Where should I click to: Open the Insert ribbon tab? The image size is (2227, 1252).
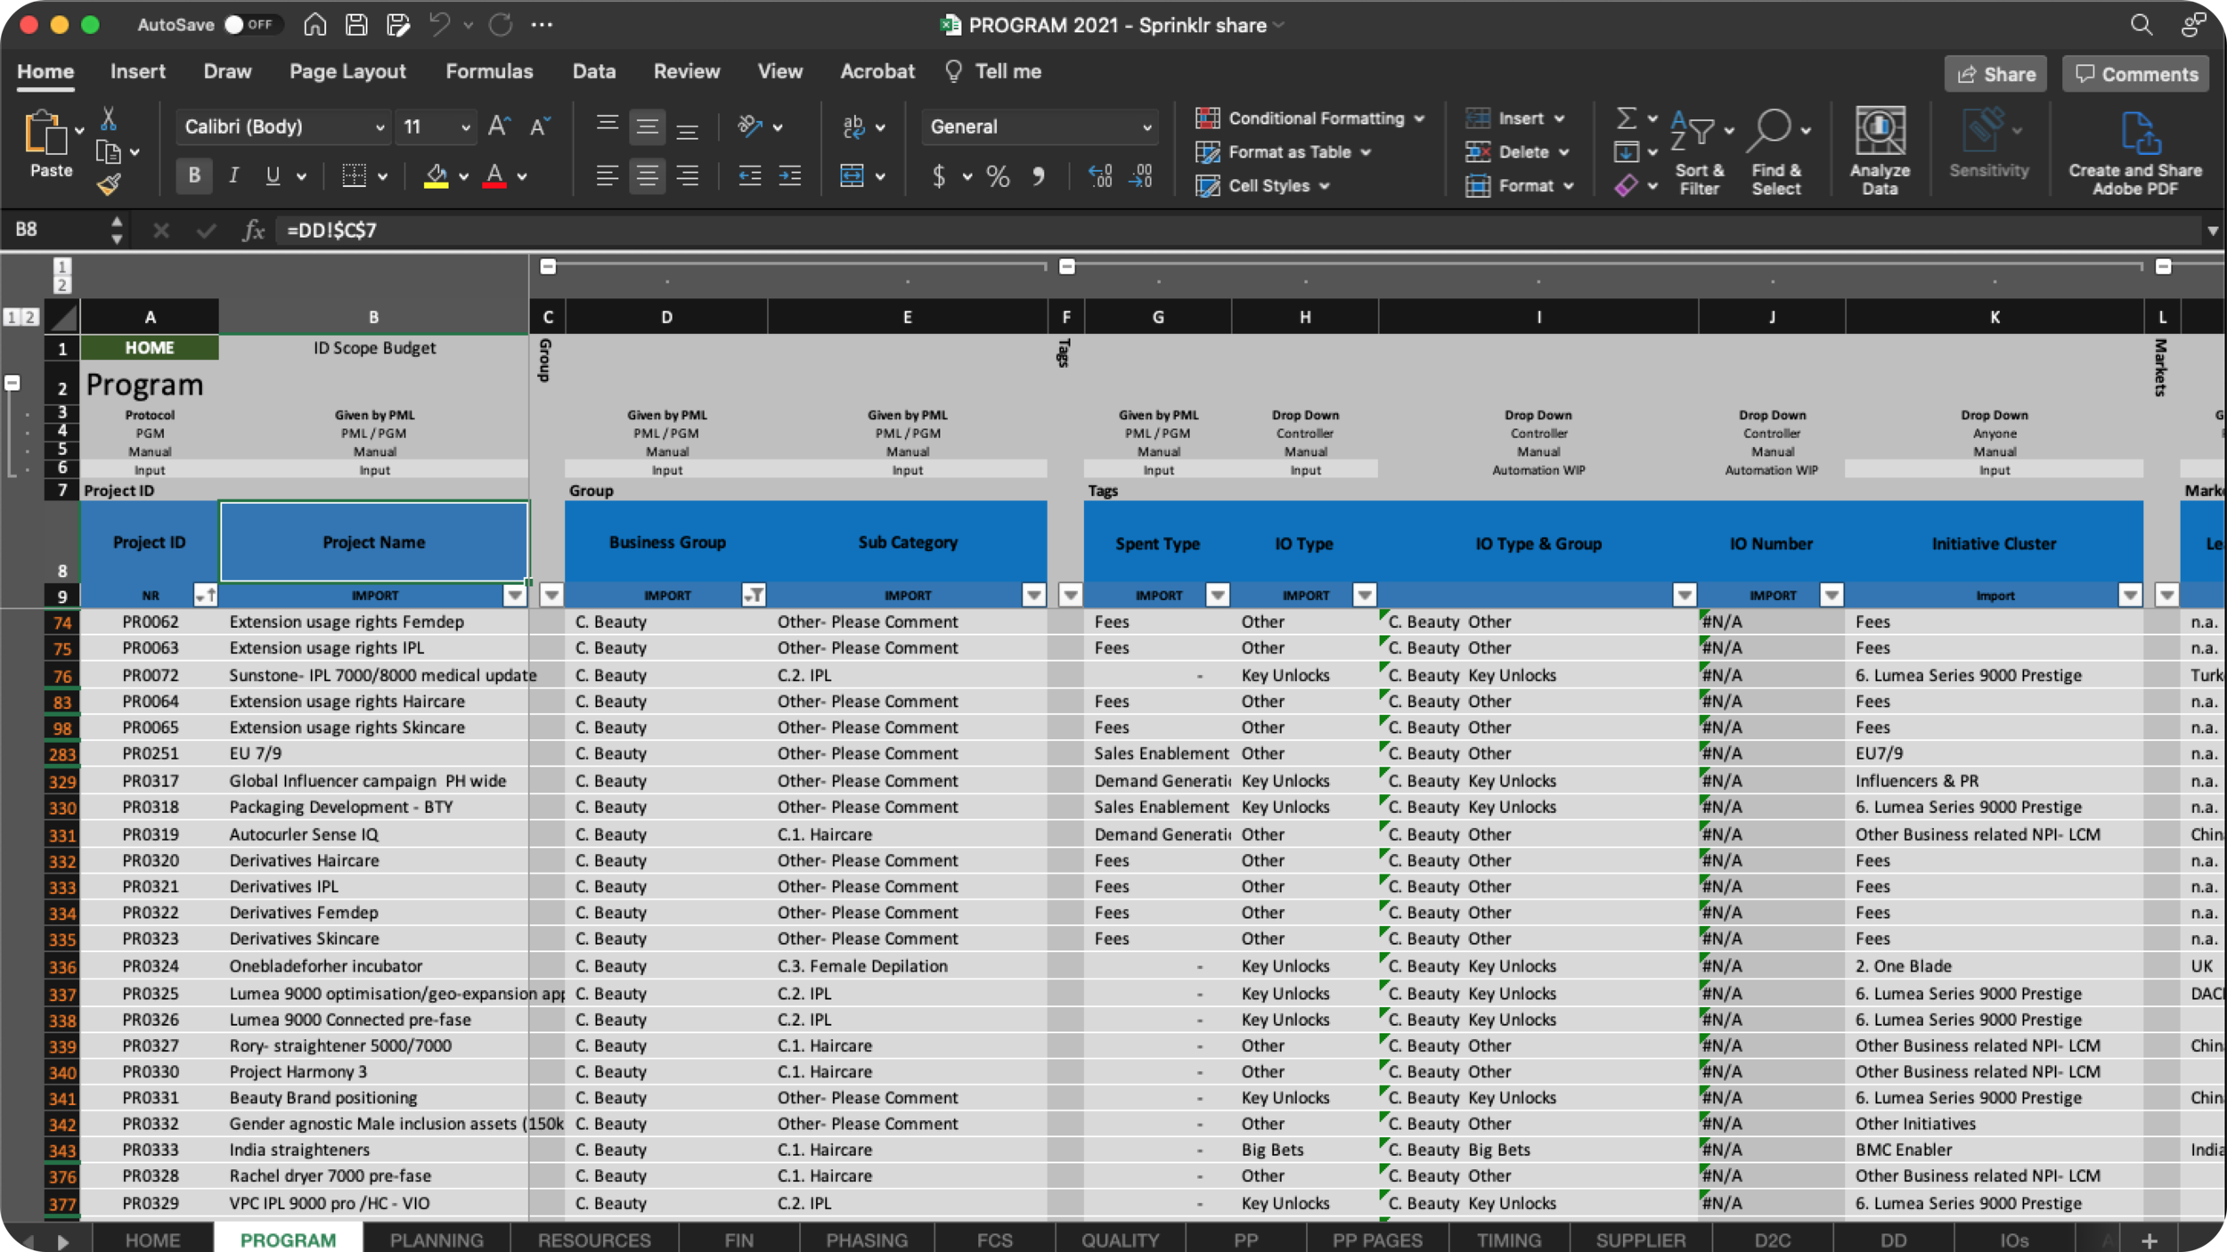pyautogui.click(x=137, y=71)
